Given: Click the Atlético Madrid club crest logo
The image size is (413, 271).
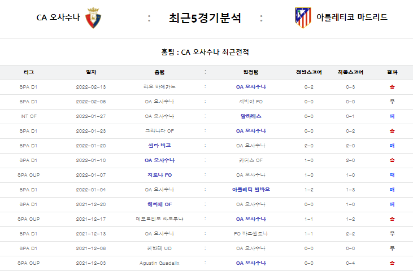Looking at the screenshot, I should coord(303,18).
